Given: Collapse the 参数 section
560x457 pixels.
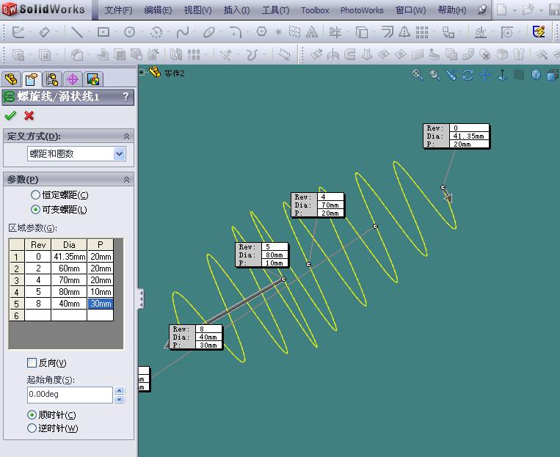Looking at the screenshot, I should [x=126, y=180].
